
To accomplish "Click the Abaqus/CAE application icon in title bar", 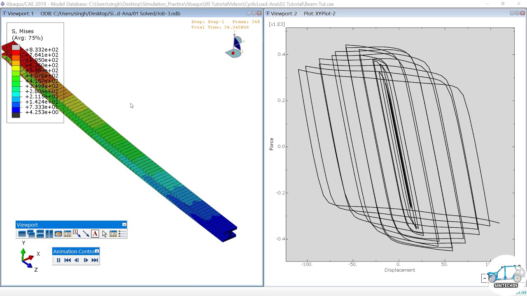I will 3,4.
